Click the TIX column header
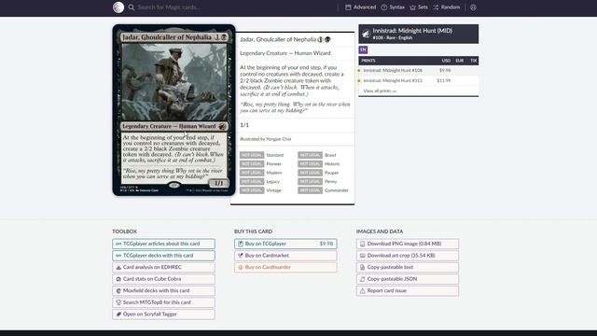This screenshot has width=597, height=336. tap(473, 61)
